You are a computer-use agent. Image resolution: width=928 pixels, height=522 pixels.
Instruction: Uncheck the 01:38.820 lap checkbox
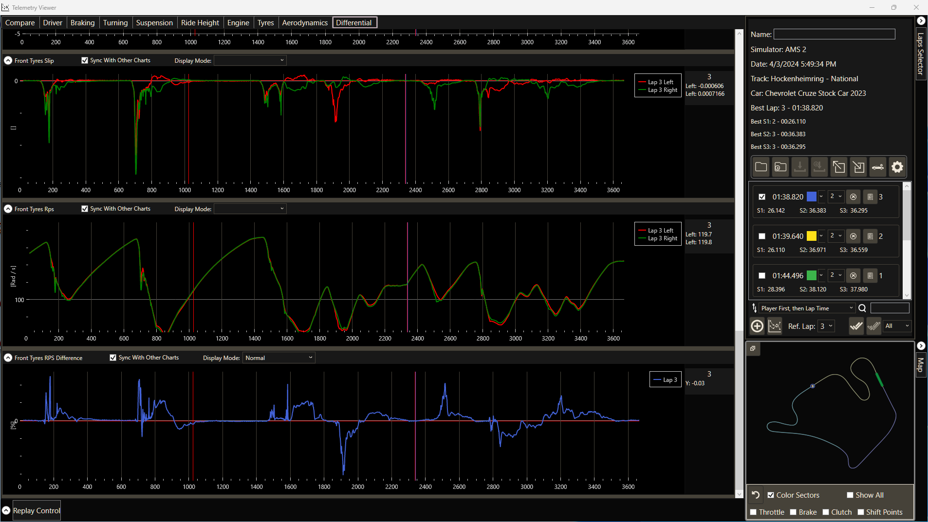tap(762, 197)
